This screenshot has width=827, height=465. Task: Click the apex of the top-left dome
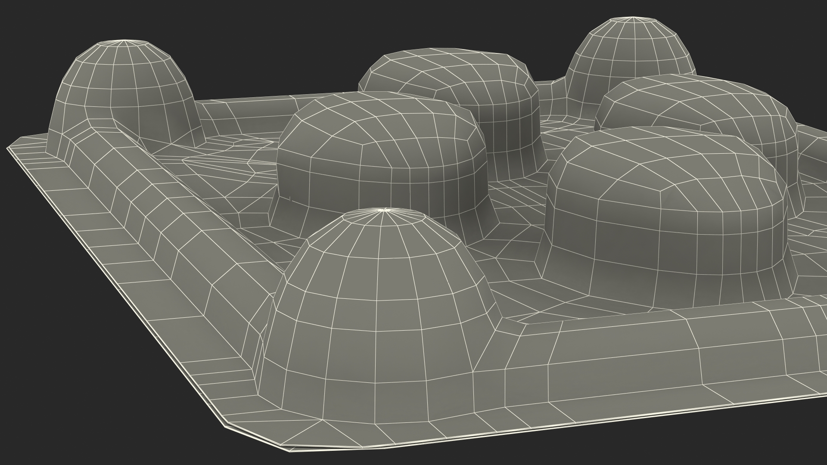tap(125, 41)
